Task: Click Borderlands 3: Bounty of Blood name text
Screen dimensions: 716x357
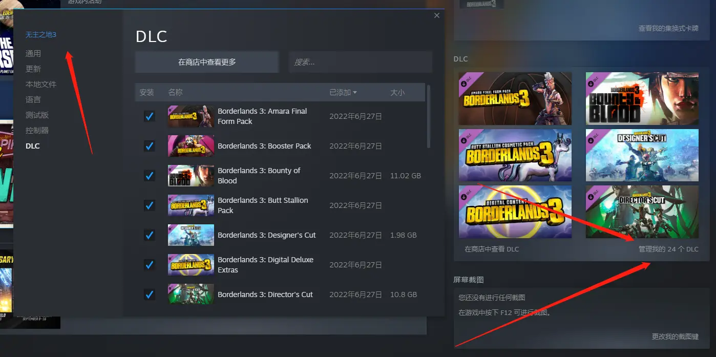Action: click(x=259, y=176)
